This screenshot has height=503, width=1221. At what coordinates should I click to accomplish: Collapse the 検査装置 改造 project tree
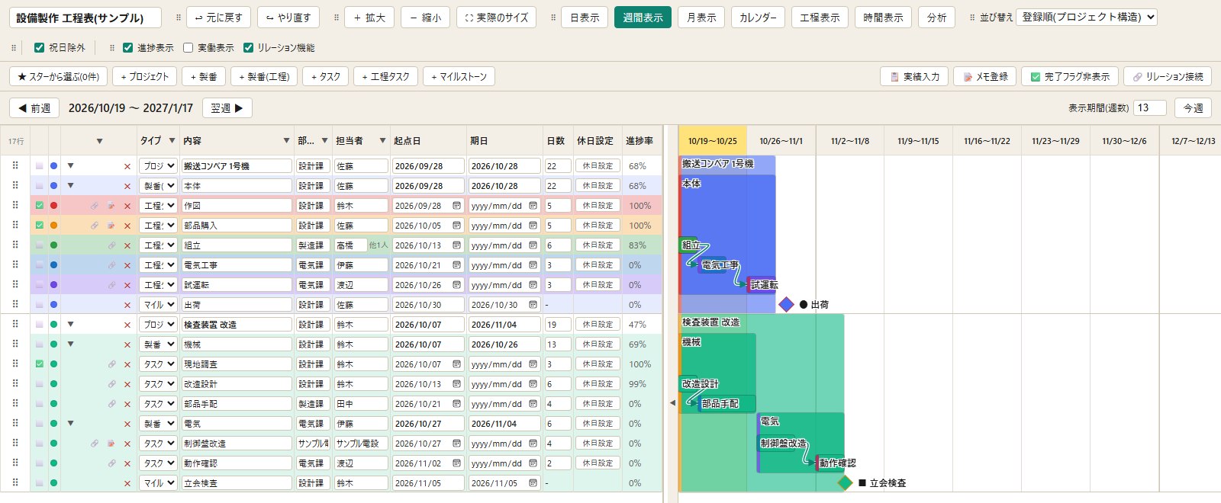tap(70, 324)
